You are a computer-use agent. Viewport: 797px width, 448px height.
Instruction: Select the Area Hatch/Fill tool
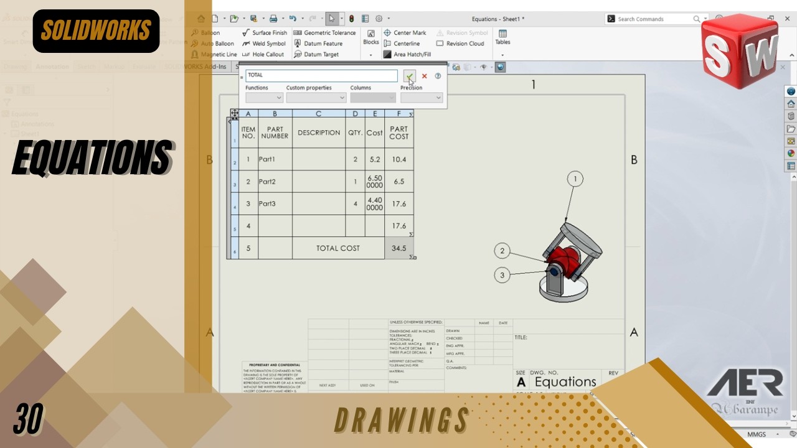pyautogui.click(x=407, y=54)
